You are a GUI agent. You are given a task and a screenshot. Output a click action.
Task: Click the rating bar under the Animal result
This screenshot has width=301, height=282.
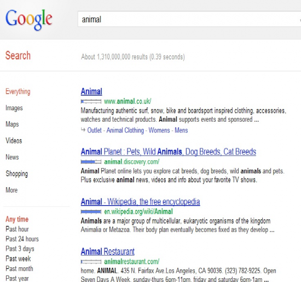coord(91,101)
